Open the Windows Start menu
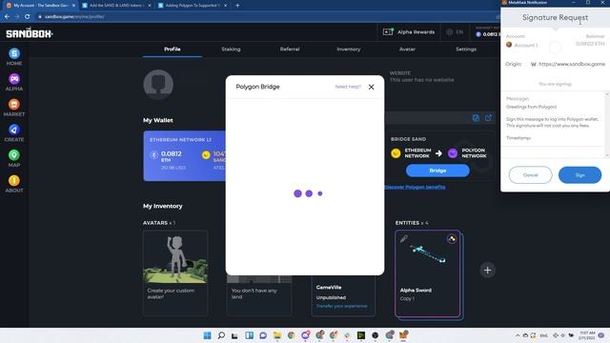 pos(207,335)
